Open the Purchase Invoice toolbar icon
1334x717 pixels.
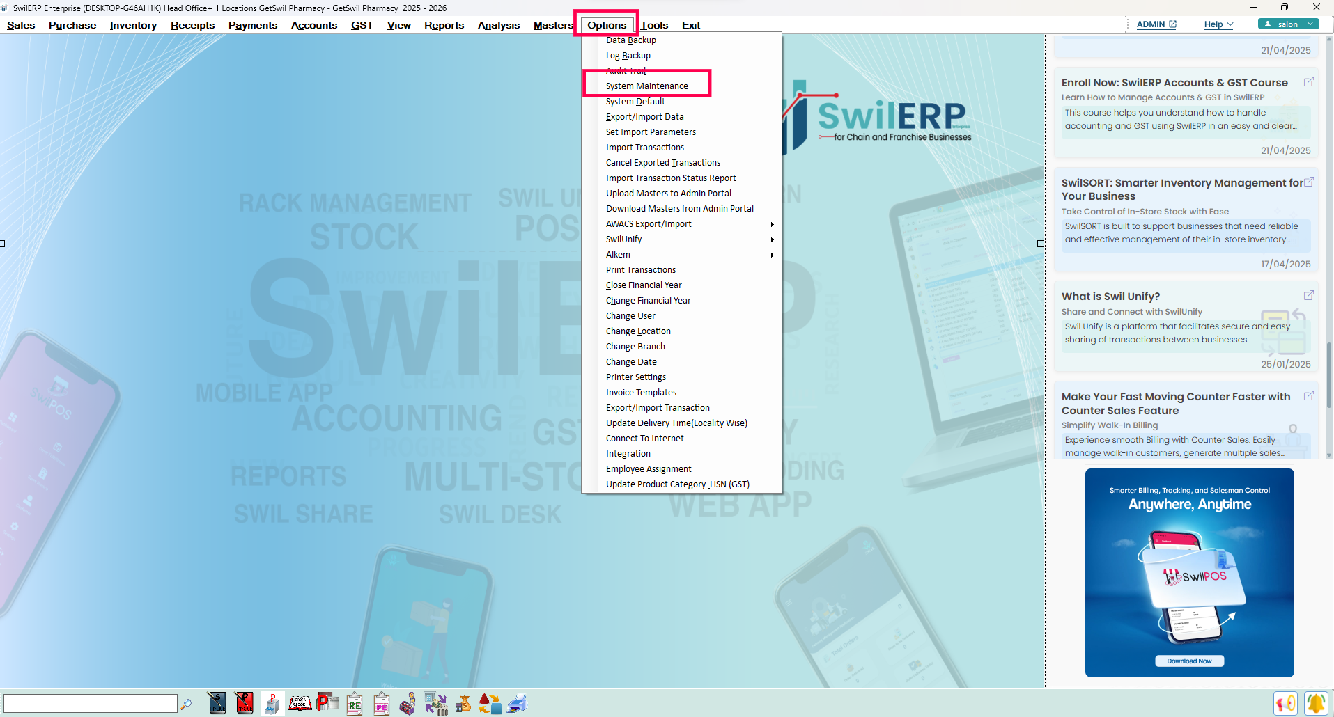pos(245,703)
